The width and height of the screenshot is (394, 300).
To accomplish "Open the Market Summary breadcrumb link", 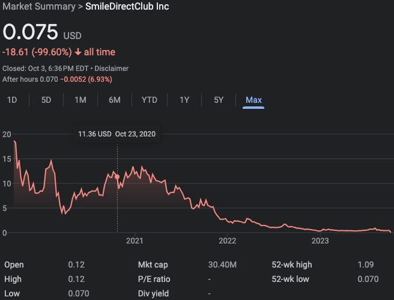I will (x=39, y=7).
